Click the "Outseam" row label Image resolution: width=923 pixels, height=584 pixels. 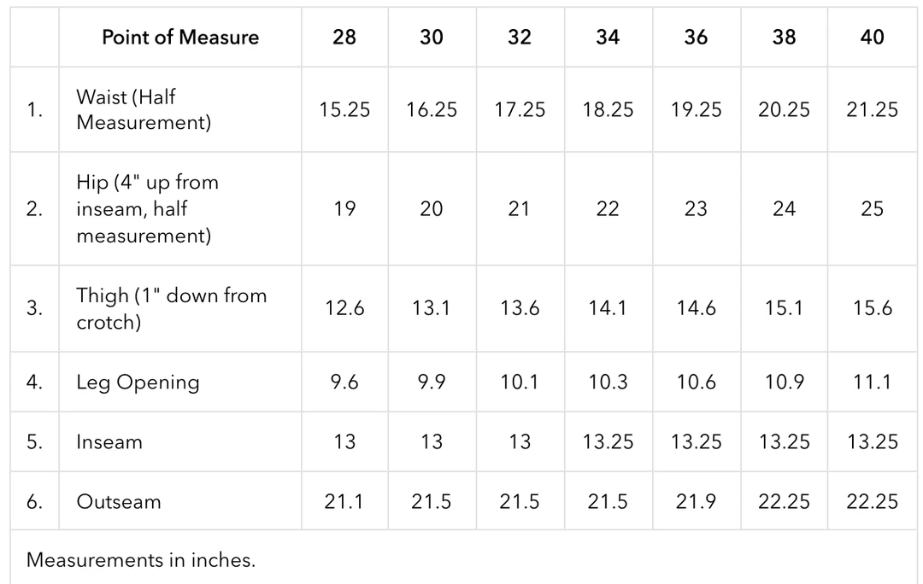click(119, 501)
